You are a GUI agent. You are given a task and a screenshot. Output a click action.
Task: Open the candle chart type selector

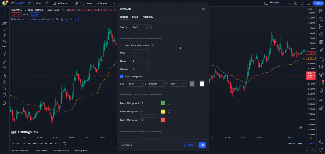point(47,3)
